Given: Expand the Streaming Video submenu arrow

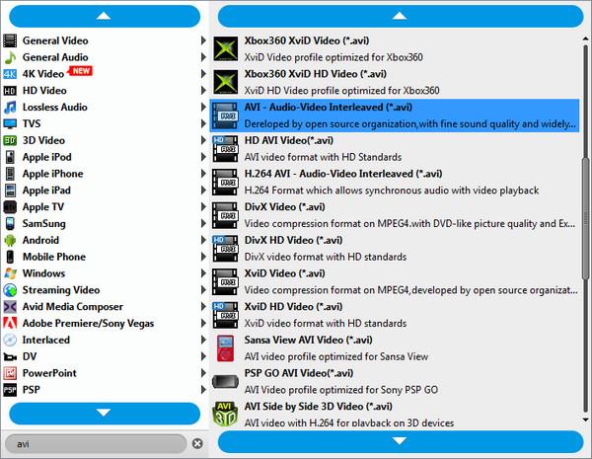Looking at the screenshot, I should pyautogui.click(x=203, y=290).
